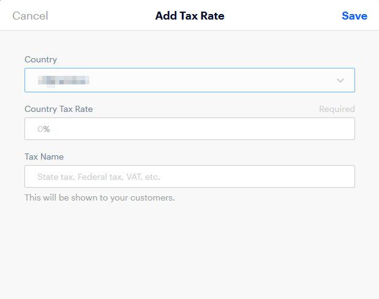This screenshot has height=299, width=379.
Task: Dismiss the dialog with Cancel
Action: 30,16
